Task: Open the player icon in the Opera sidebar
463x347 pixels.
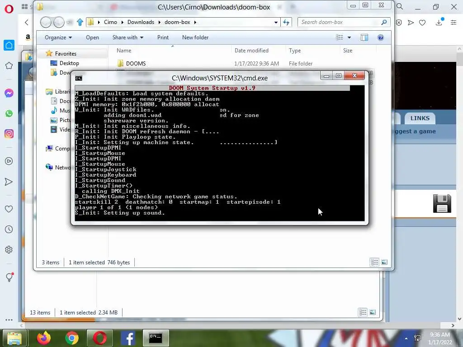Action: (x=9, y=161)
